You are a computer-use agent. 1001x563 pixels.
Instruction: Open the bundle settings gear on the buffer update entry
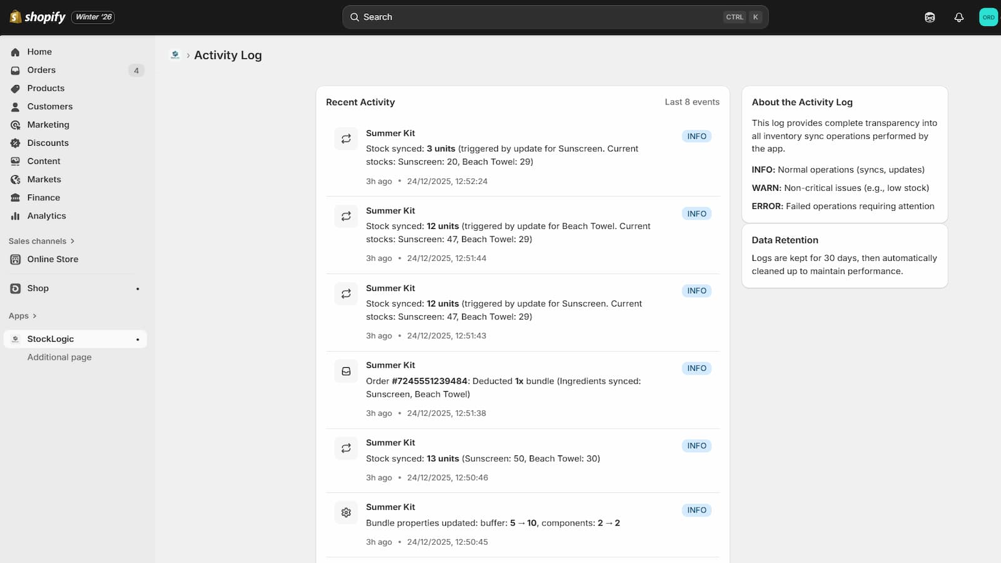coord(346,512)
